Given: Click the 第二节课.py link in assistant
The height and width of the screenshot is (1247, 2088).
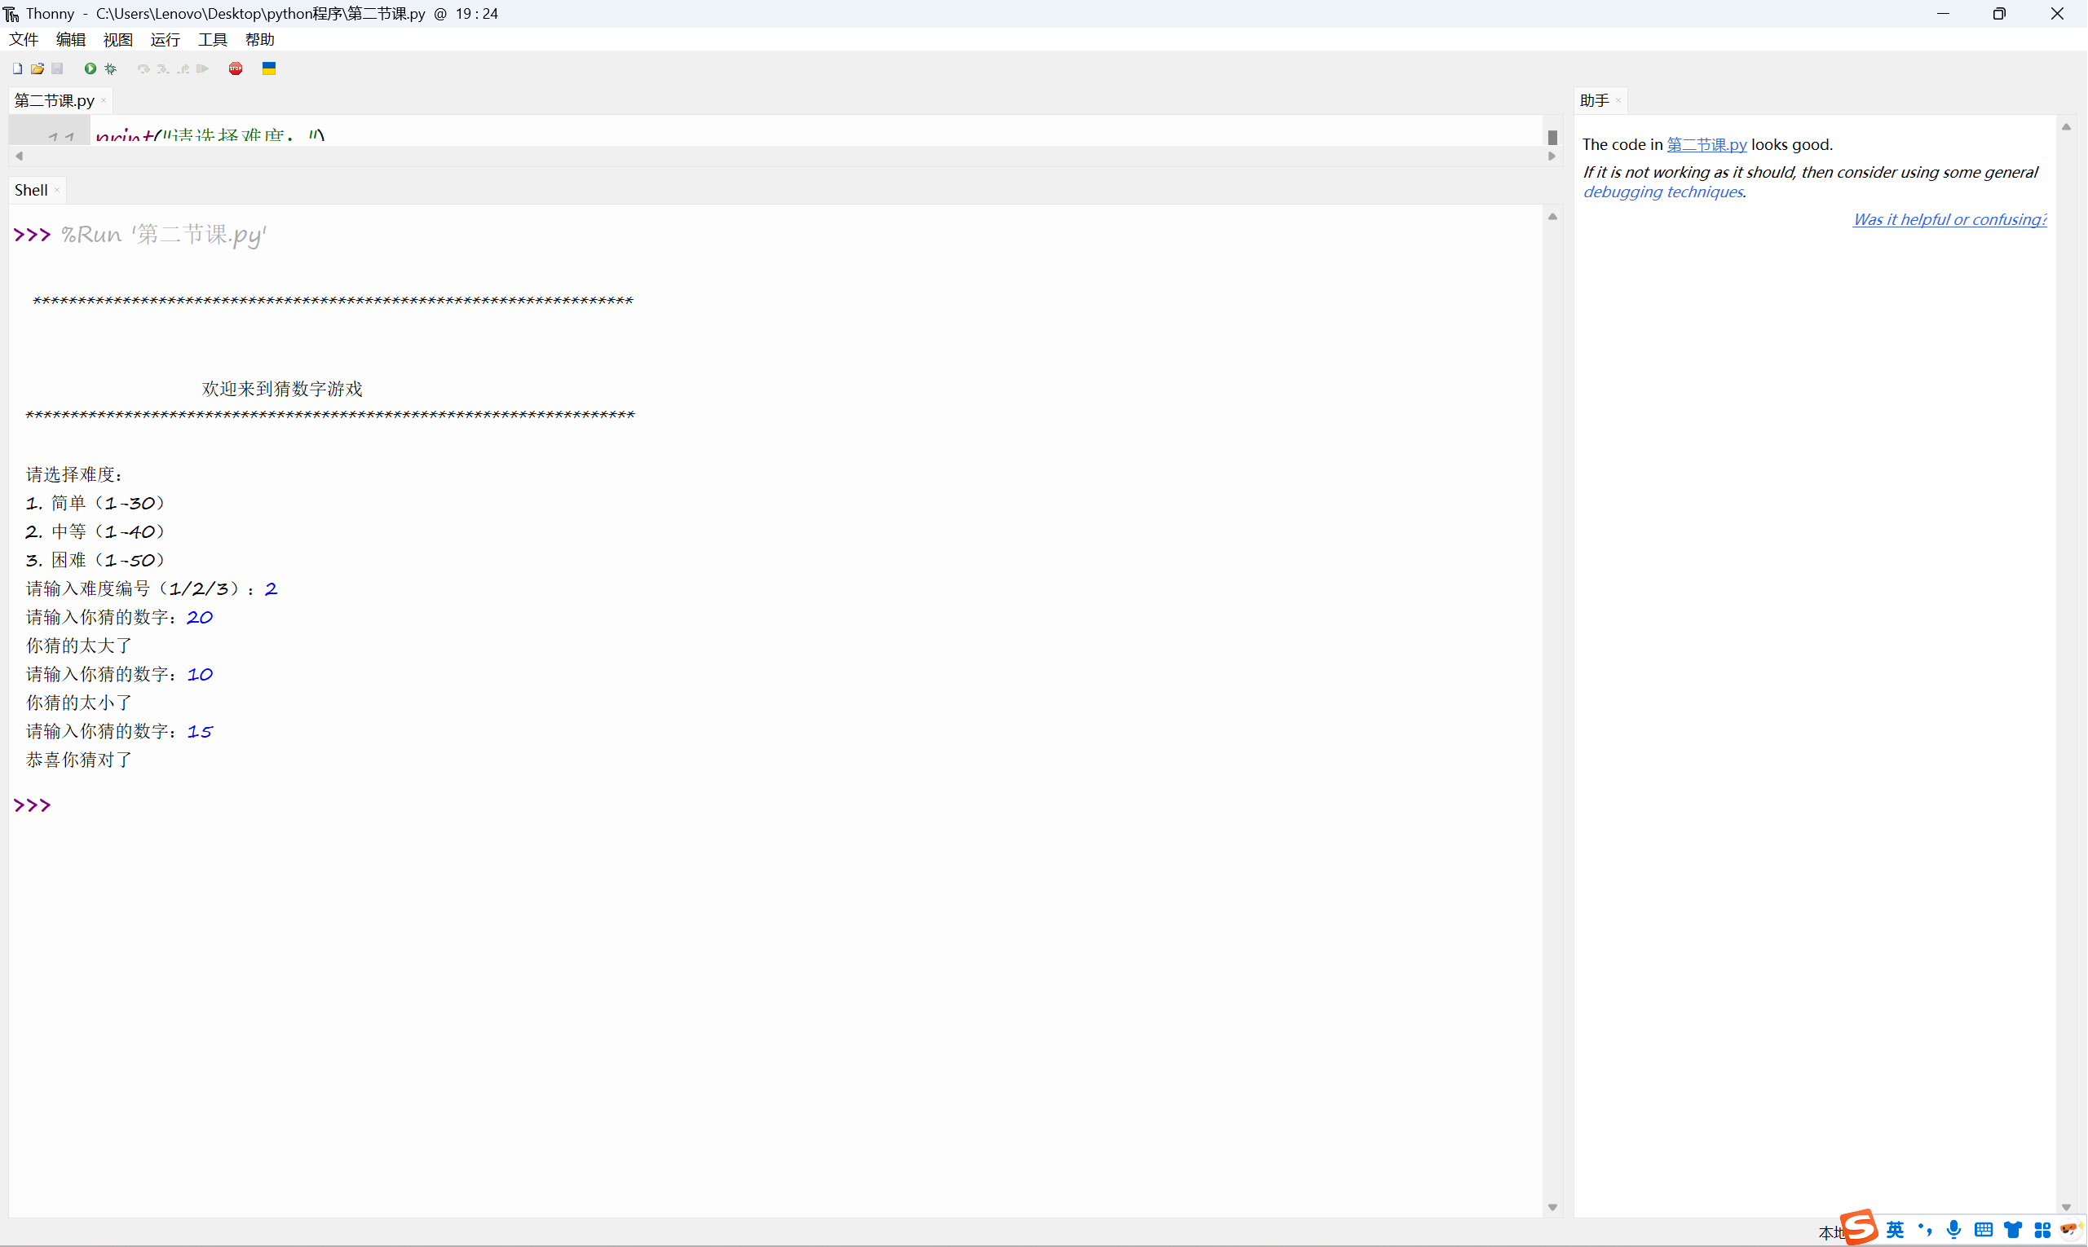Looking at the screenshot, I should tap(1706, 144).
